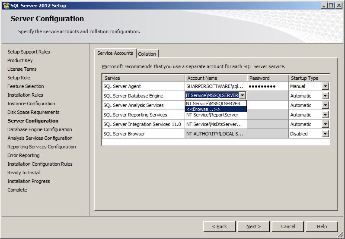Open Startup Type dropdown for SQL Server Browser

pos(326,134)
